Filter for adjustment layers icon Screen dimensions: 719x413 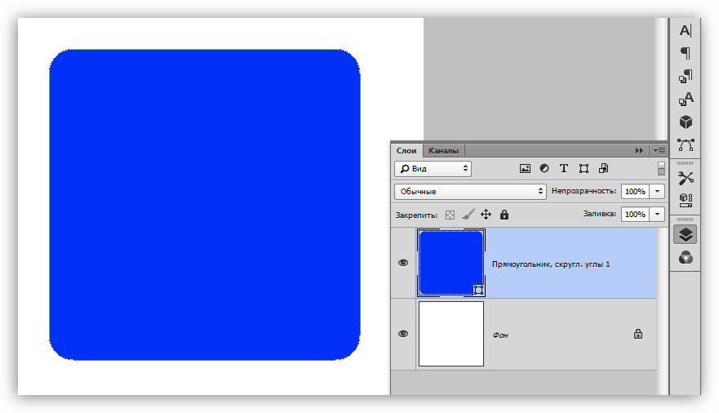click(x=544, y=169)
